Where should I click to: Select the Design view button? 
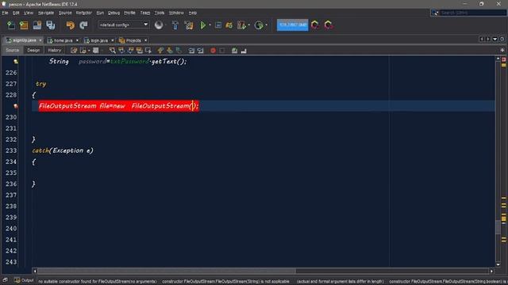[33, 51]
